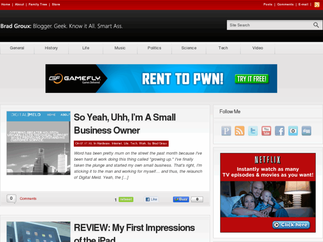323x242 pixels.
Task: Click the blue Buzz button
Action: [181, 199]
